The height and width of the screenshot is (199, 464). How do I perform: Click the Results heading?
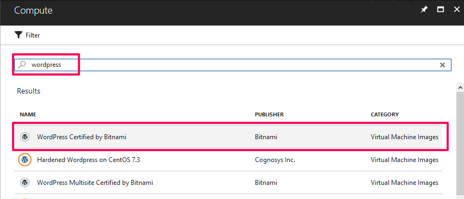pos(28,91)
